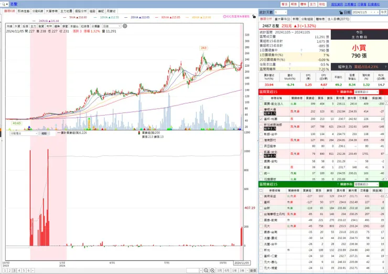Open chart settings gear icon beside 日線 dropdown
388x274 pixels.
(x=125, y=26)
